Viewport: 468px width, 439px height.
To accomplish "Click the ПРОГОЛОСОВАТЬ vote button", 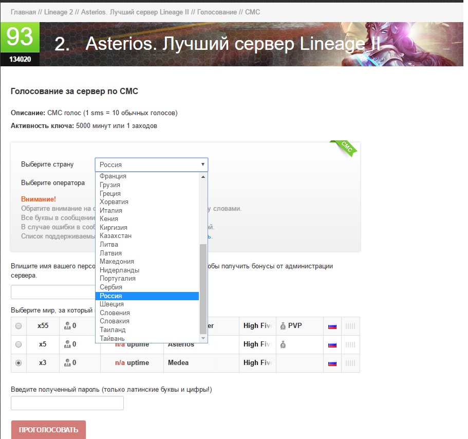I will pyautogui.click(x=48, y=430).
